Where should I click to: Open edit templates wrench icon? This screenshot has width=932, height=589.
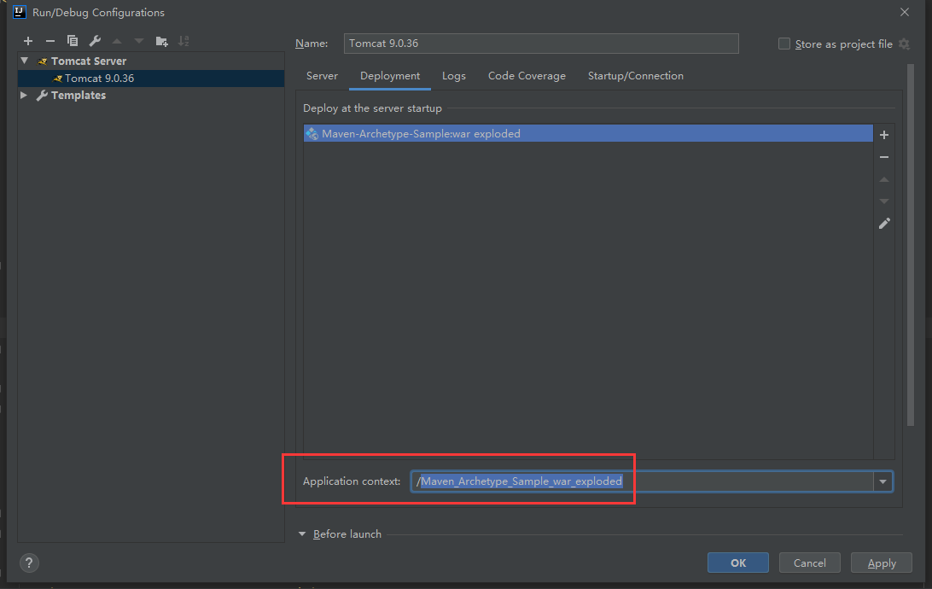point(95,41)
